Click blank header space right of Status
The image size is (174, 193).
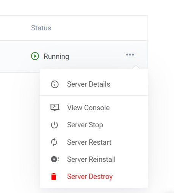[99, 28]
